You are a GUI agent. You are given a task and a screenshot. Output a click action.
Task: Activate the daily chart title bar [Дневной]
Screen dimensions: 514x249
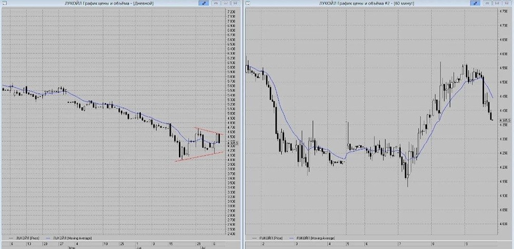coord(109,3)
